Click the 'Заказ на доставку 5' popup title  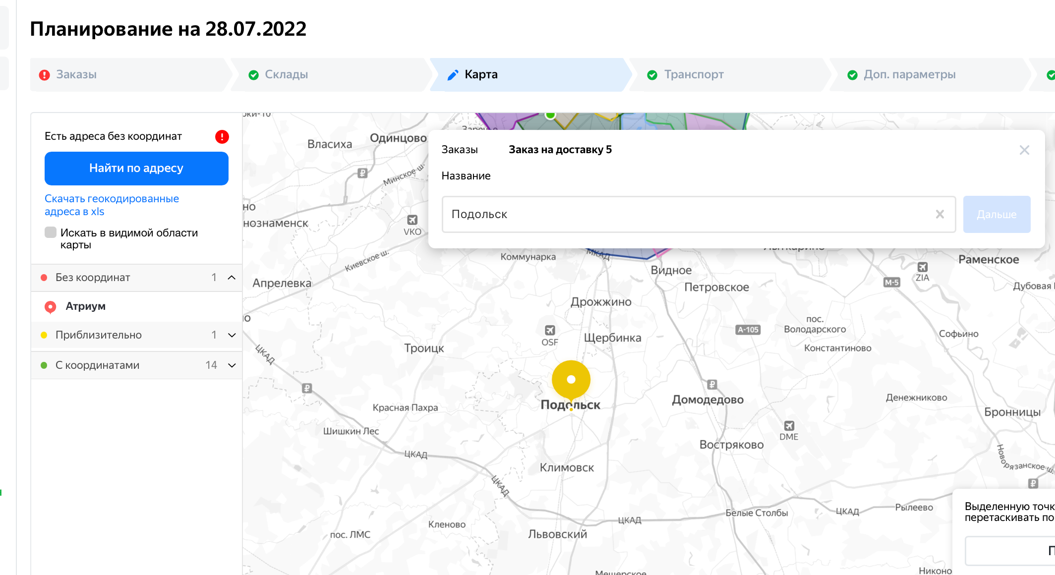[560, 150]
